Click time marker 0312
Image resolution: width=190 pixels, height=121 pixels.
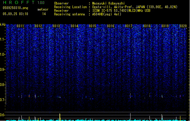[38, 26]
